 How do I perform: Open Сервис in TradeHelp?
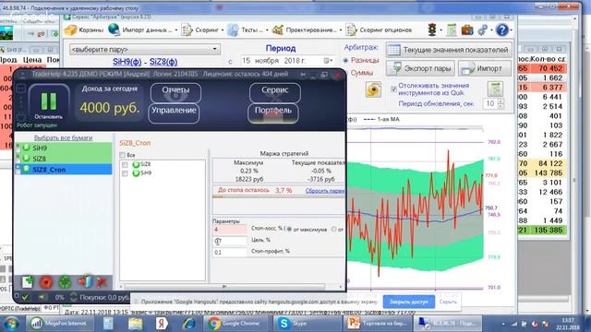coord(275,92)
